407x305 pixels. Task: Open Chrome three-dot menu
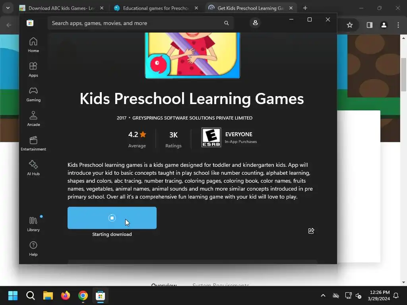398,25
